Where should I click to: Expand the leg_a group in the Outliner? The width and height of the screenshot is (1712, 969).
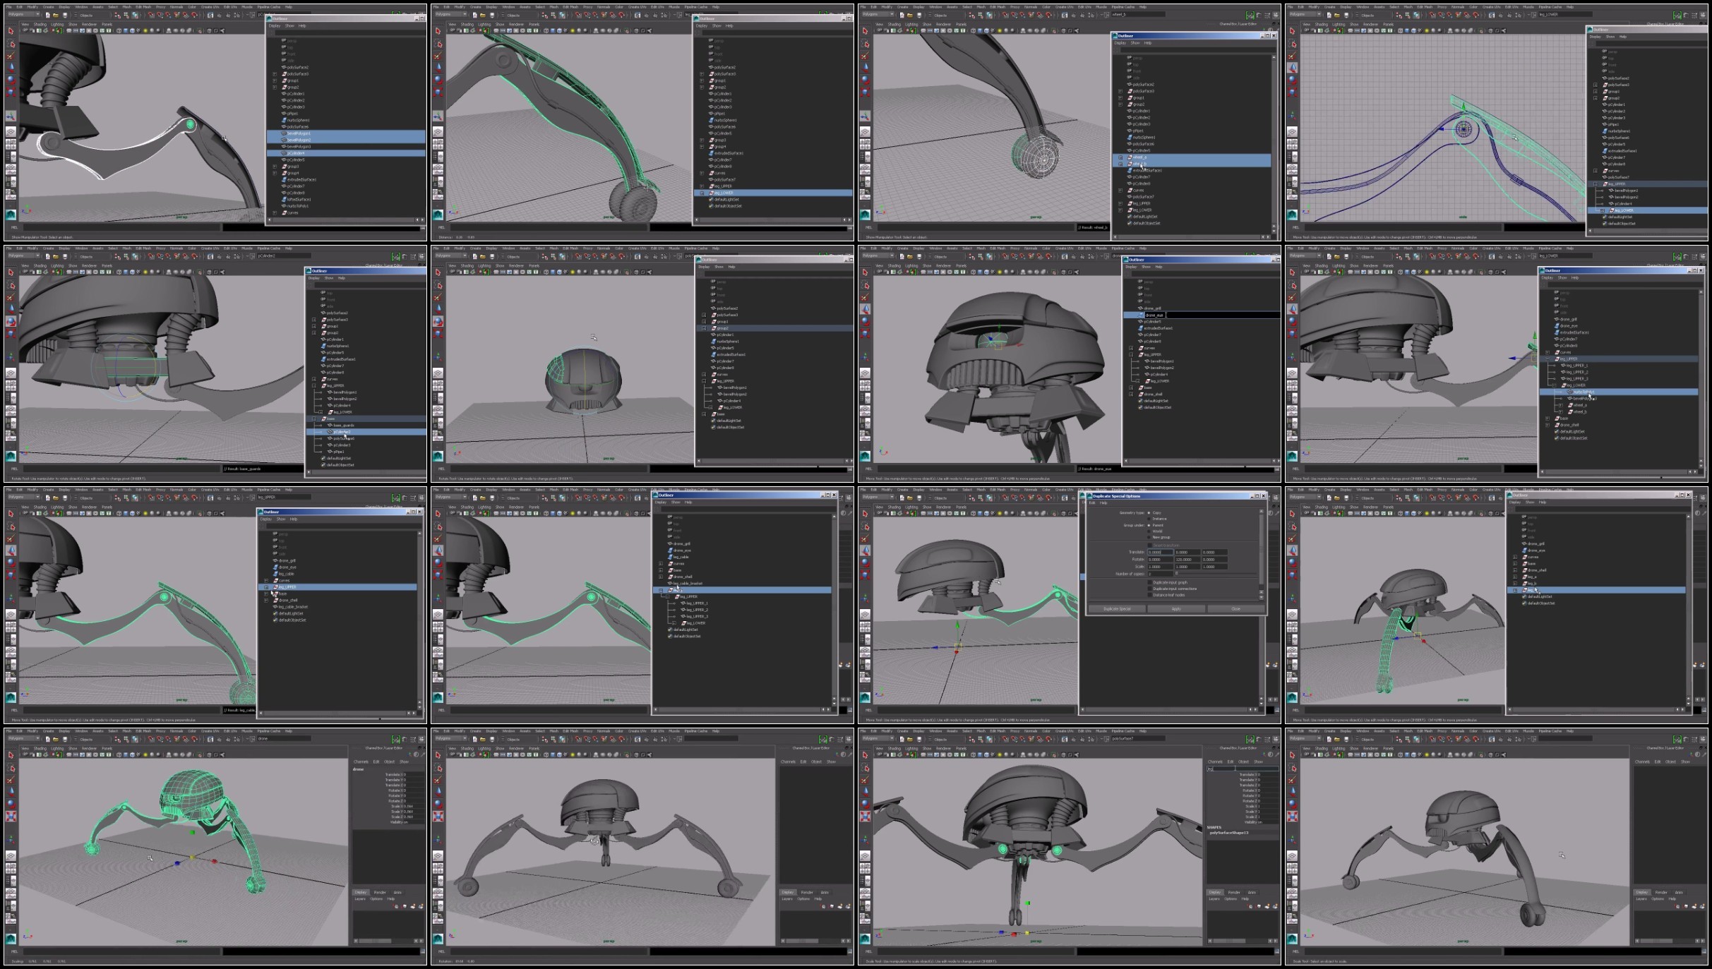tap(1515, 577)
